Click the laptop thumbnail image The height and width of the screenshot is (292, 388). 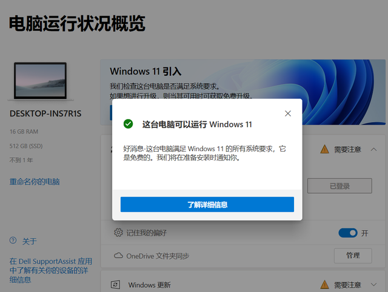tap(41, 81)
